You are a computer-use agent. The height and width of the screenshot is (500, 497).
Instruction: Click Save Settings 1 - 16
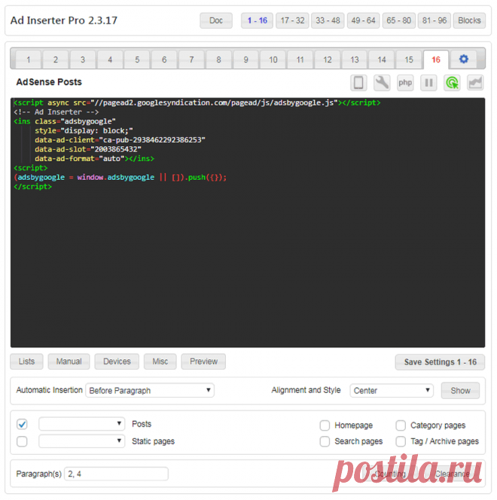(x=440, y=362)
